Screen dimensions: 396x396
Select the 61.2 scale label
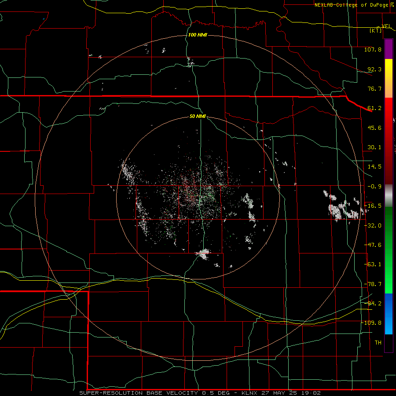tap(374, 108)
